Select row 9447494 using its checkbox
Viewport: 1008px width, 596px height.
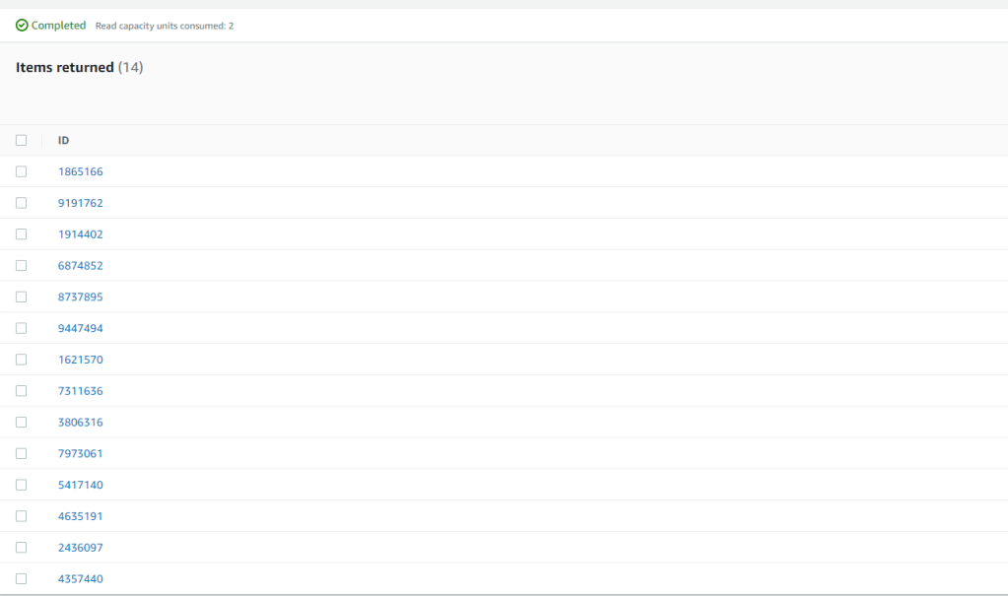(22, 328)
